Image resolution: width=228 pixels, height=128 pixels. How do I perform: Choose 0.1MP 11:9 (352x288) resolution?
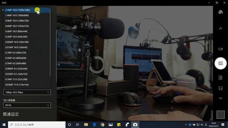click(x=27, y=79)
